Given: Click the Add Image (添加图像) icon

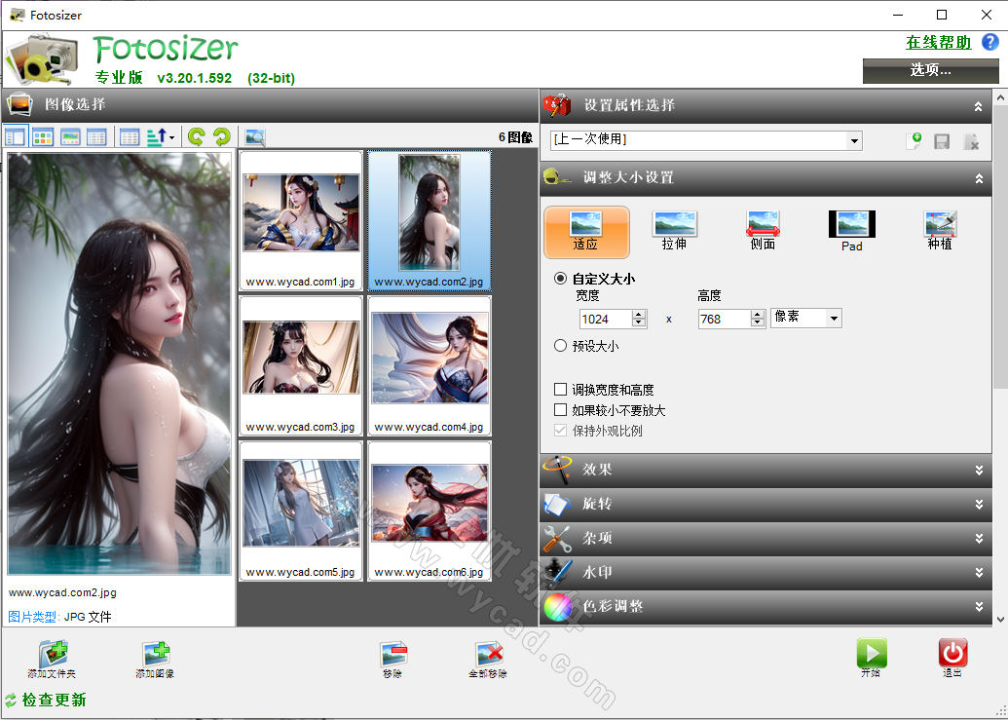Looking at the screenshot, I should tap(156, 655).
